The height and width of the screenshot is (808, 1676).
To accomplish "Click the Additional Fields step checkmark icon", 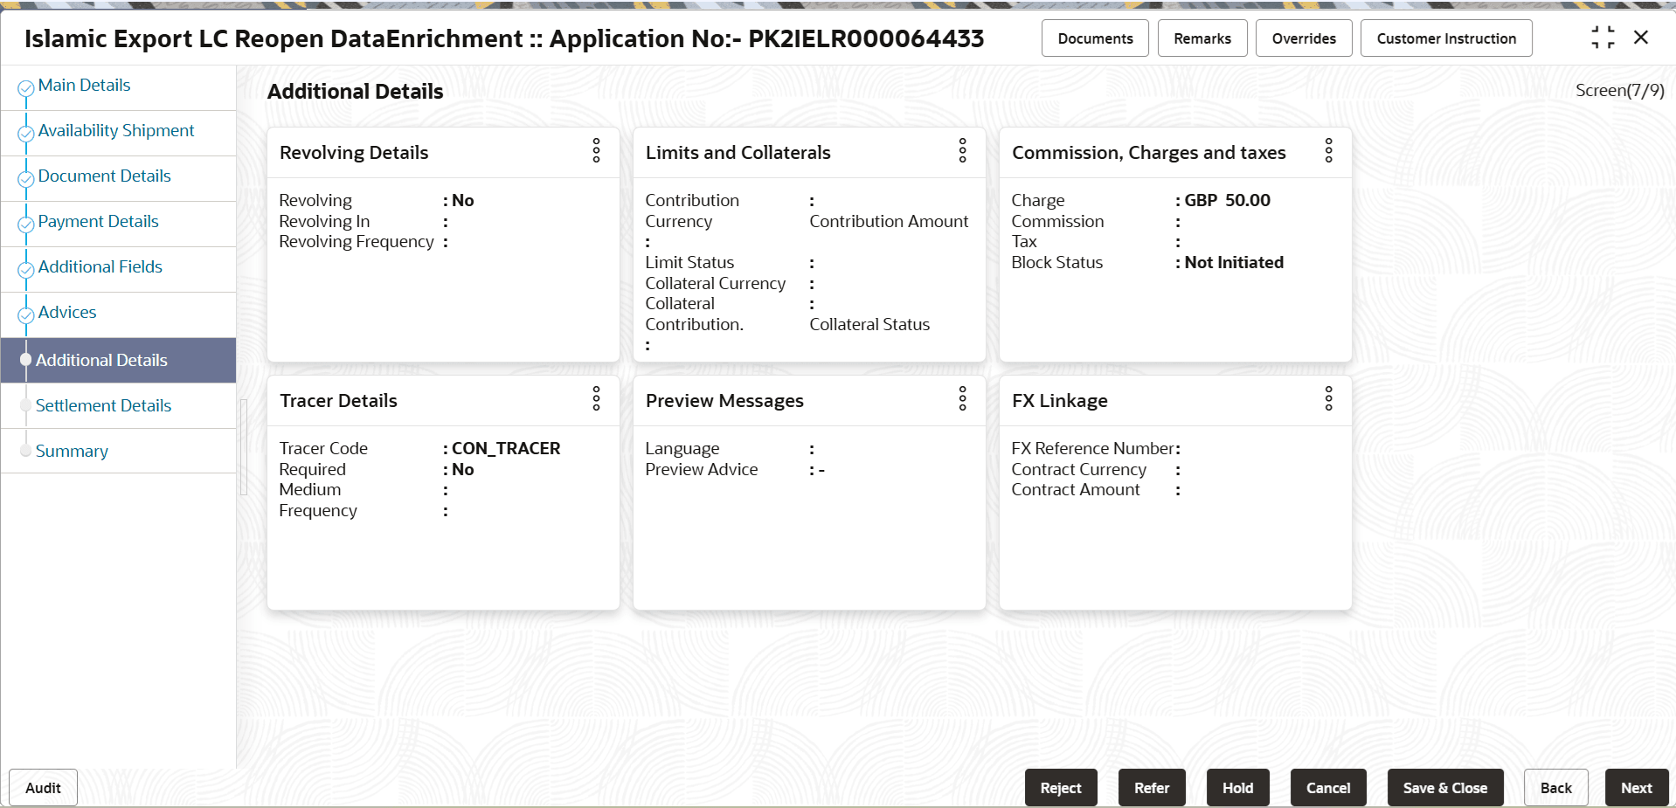I will pos(26,270).
